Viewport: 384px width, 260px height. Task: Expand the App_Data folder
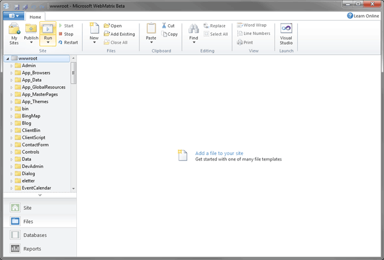coord(11,80)
